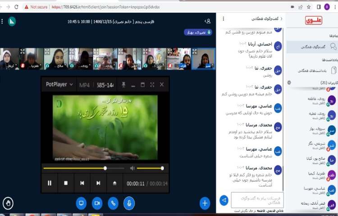Open the blue plus actions menu
The image size is (338, 216).
pos(205,203)
